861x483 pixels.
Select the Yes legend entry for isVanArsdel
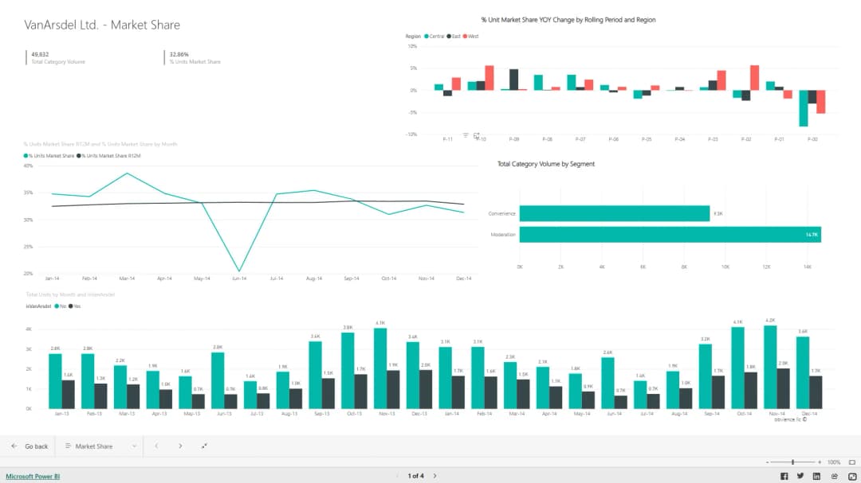74,306
